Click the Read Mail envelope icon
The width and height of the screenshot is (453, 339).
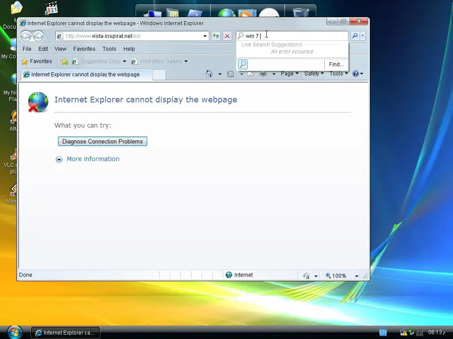(250, 74)
